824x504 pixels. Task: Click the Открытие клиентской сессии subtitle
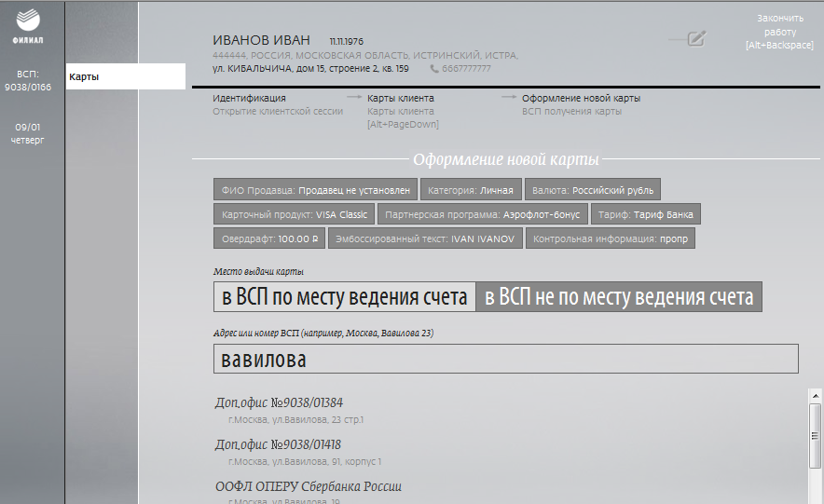point(278,111)
